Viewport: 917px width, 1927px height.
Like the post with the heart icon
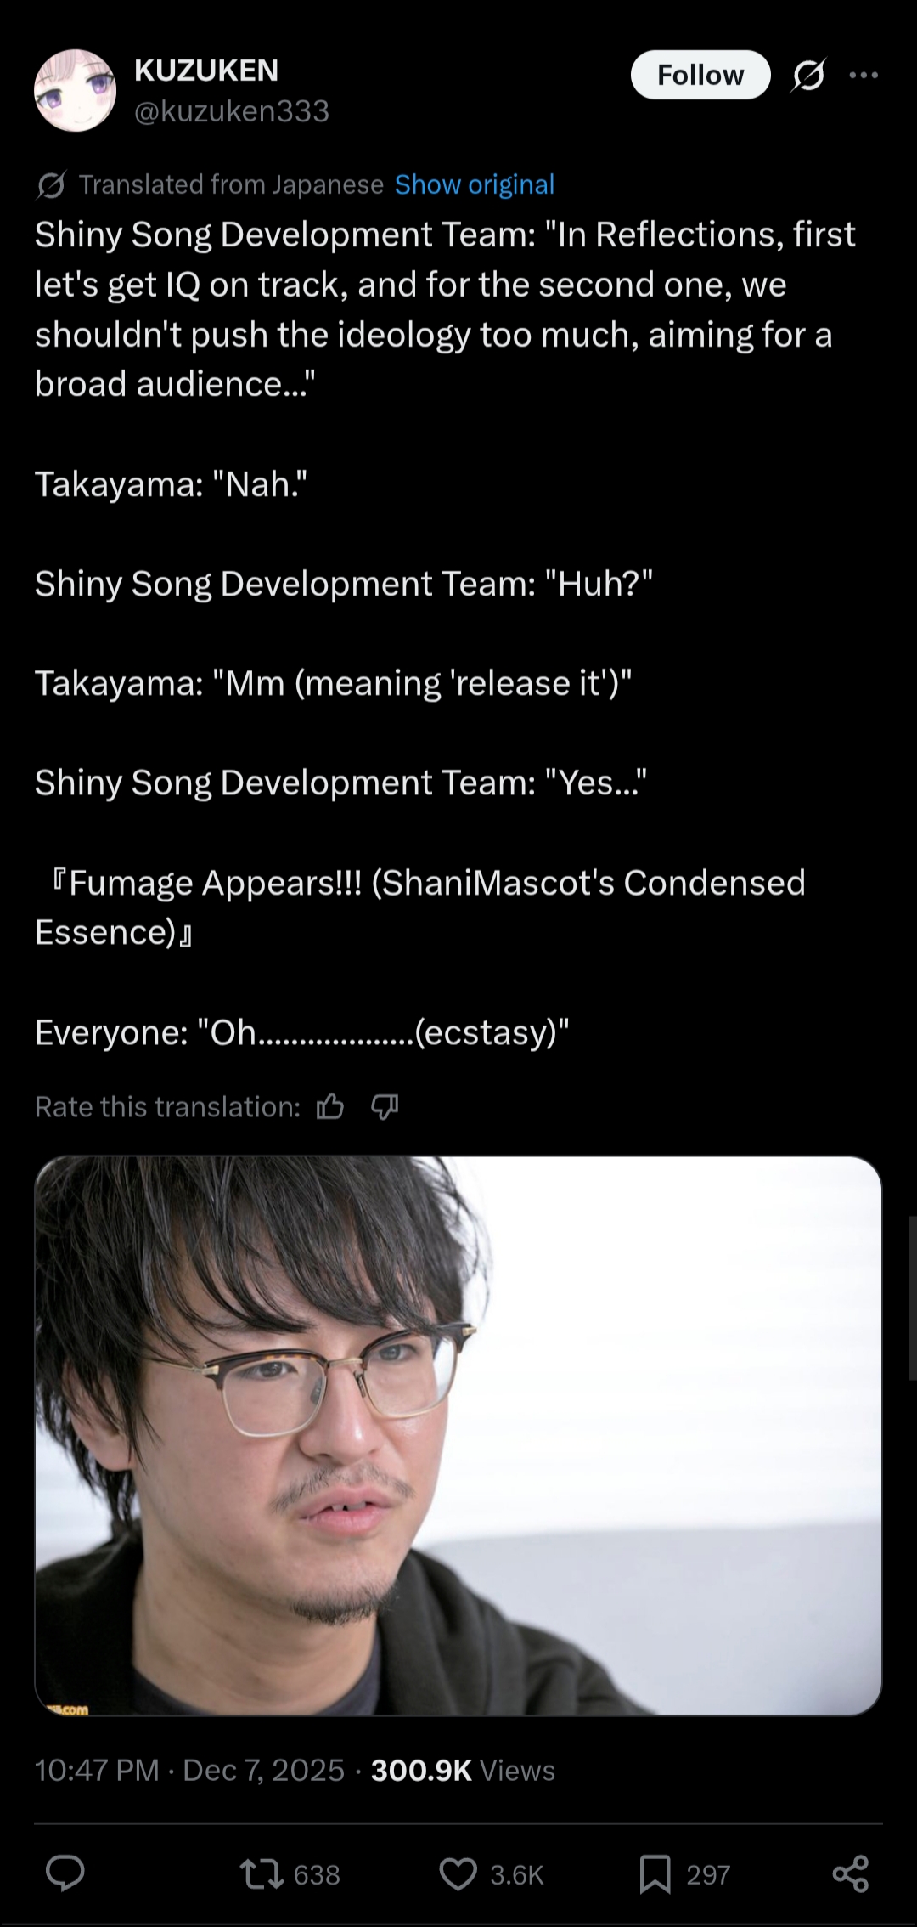click(458, 1873)
